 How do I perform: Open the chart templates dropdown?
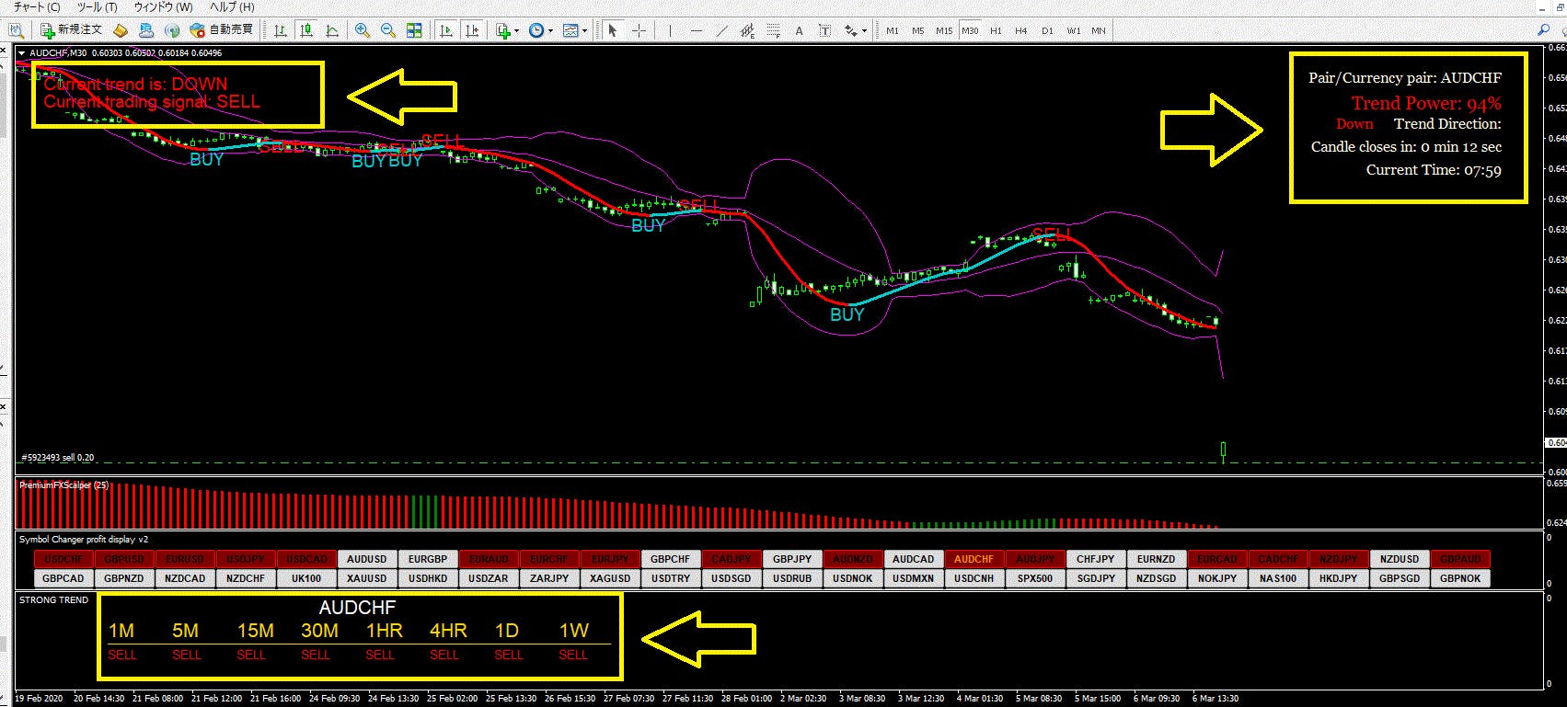click(x=574, y=30)
